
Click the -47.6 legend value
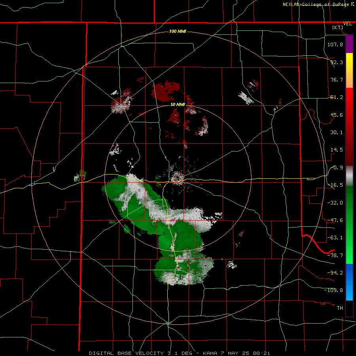335,220
